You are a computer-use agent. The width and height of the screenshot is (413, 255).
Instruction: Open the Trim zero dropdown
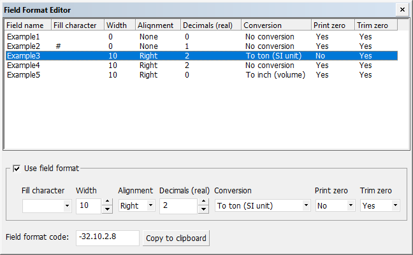point(395,206)
